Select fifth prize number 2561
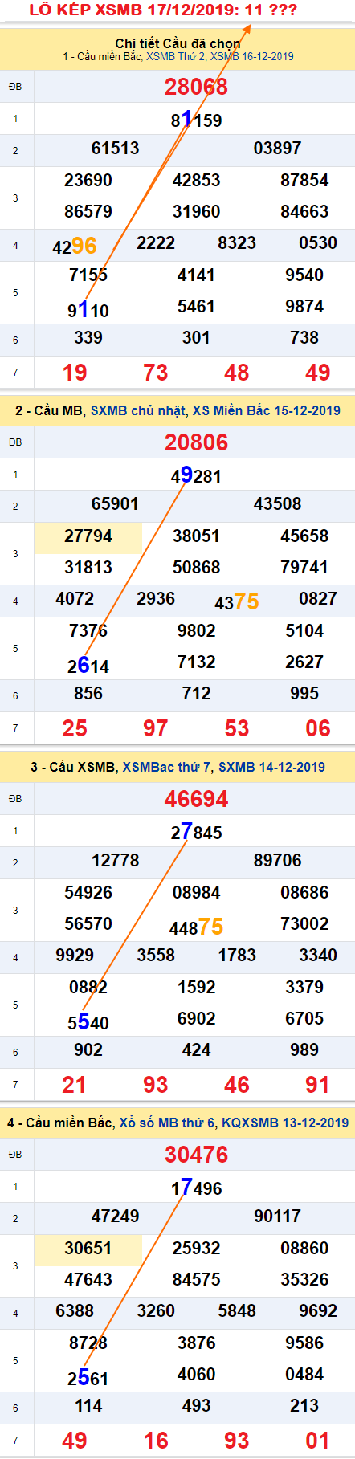Screen dimensions: 355x1459 88,1377
